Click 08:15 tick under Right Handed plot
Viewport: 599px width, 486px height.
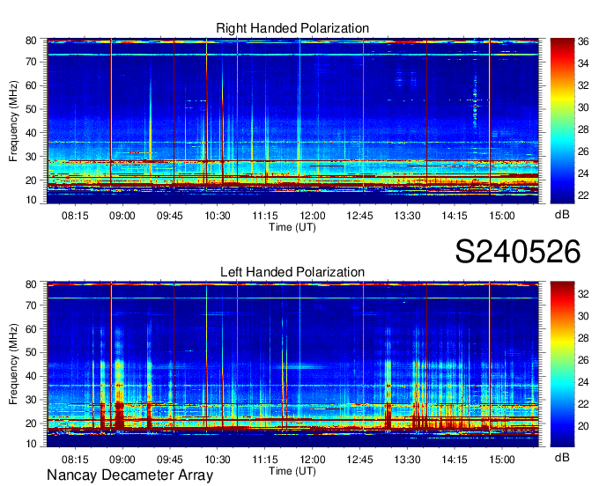(x=75, y=216)
